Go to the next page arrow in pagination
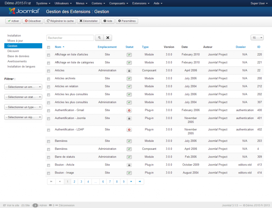The width and height of the screenshot is (272, 208). [131, 182]
